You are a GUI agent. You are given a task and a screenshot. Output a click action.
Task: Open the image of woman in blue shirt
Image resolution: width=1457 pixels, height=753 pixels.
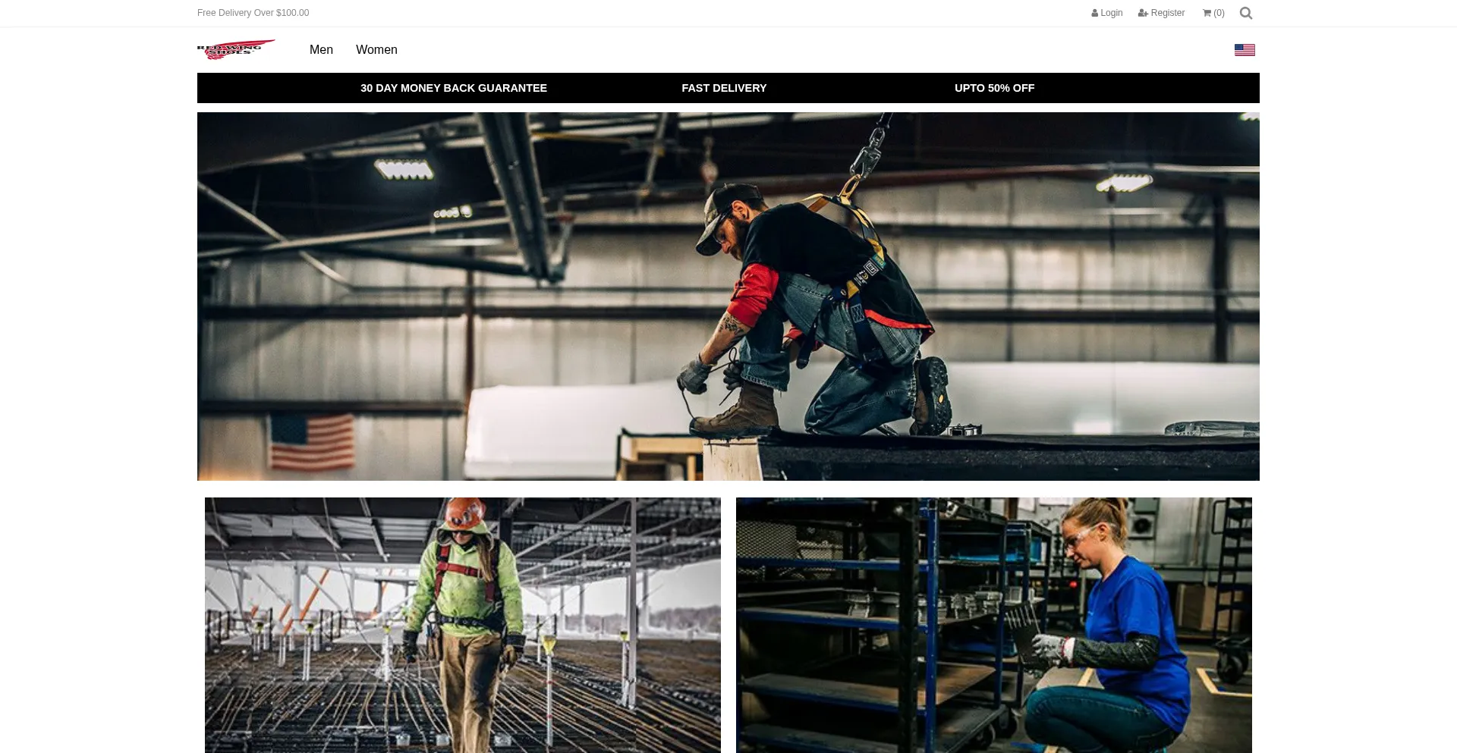click(994, 625)
